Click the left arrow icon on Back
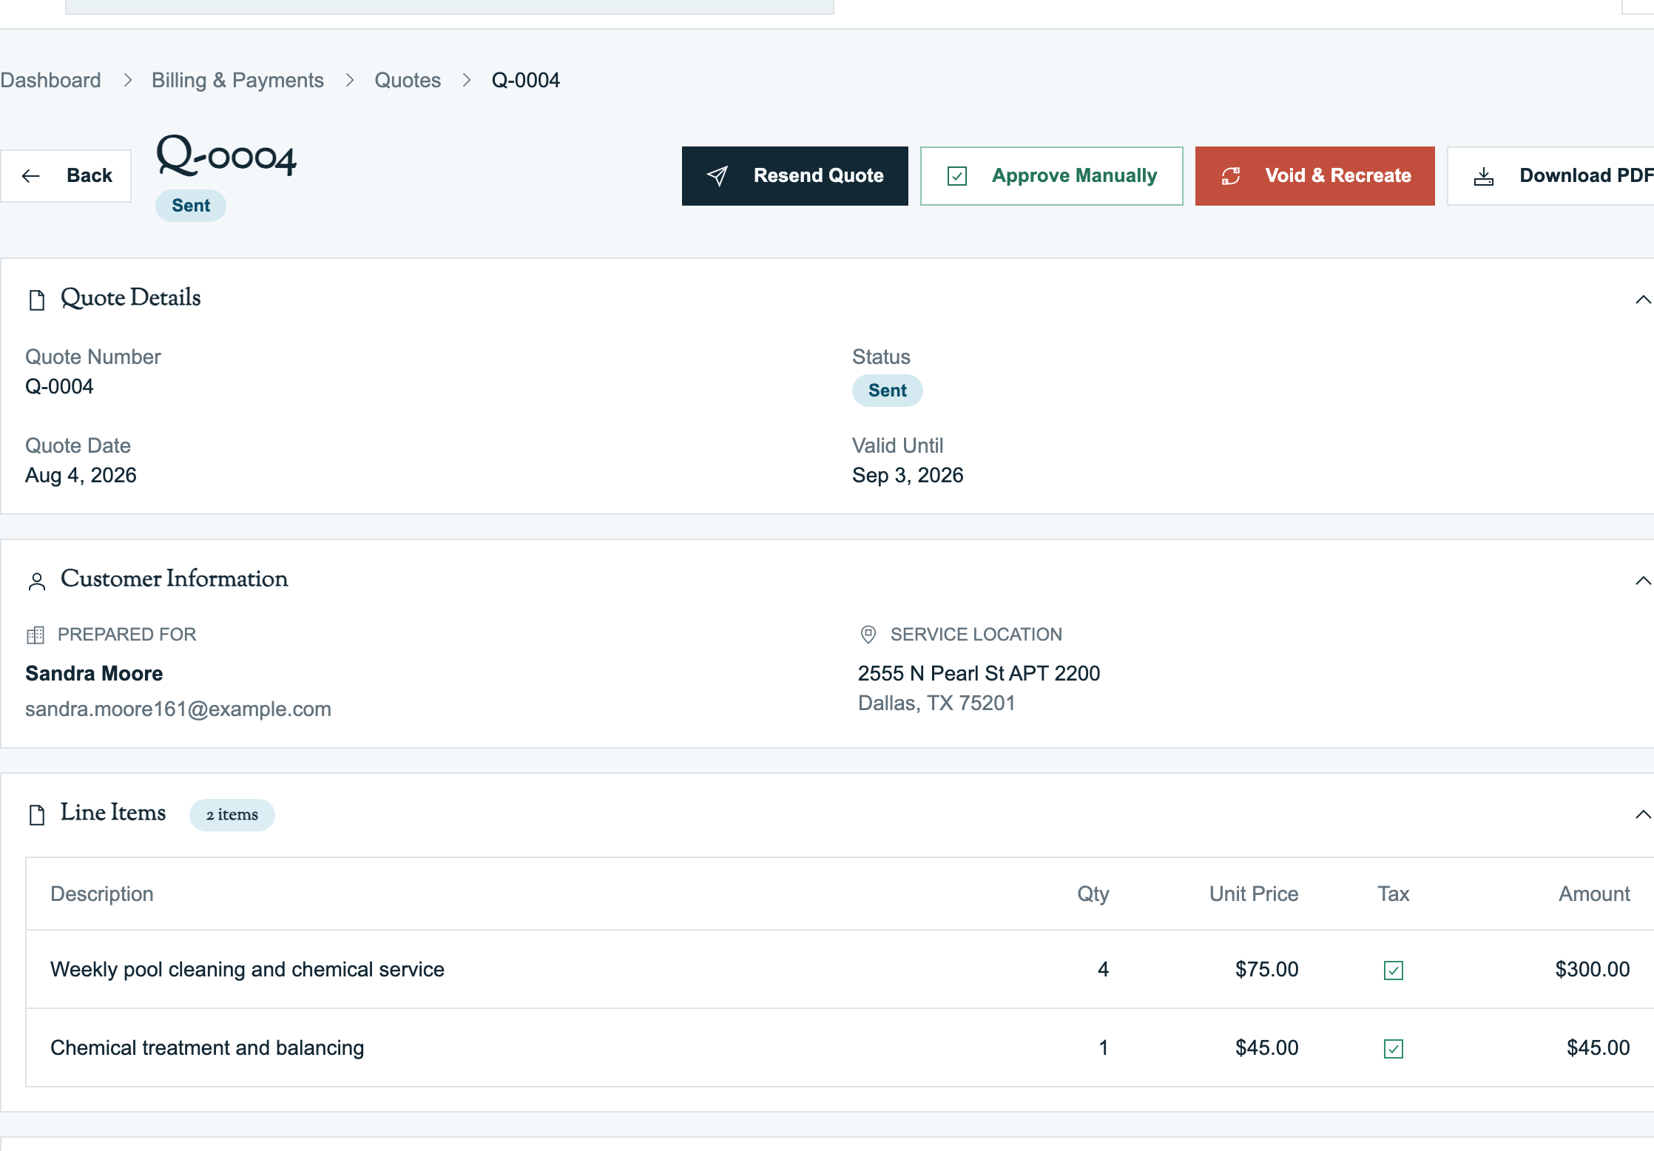The width and height of the screenshot is (1654, 1151). (x=31, y=176)
